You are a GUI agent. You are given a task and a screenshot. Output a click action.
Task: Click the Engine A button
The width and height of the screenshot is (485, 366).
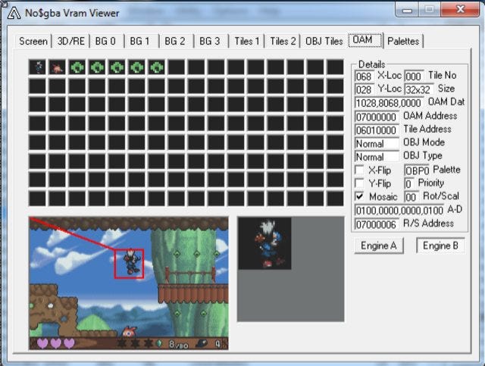click(379, 246)
